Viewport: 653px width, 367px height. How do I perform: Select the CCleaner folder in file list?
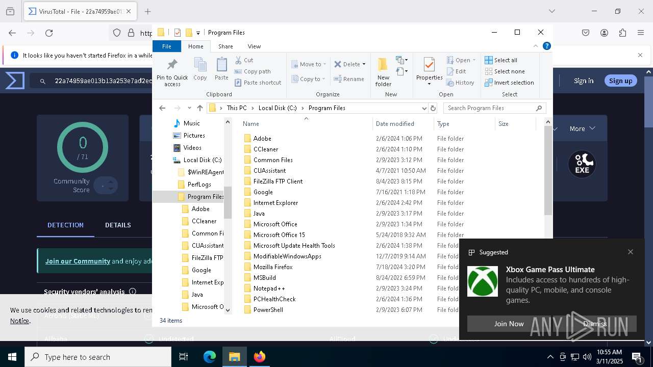pos(266,149)
